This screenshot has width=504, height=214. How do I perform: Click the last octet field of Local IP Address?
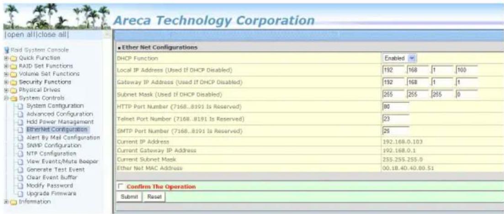(467, 70)
